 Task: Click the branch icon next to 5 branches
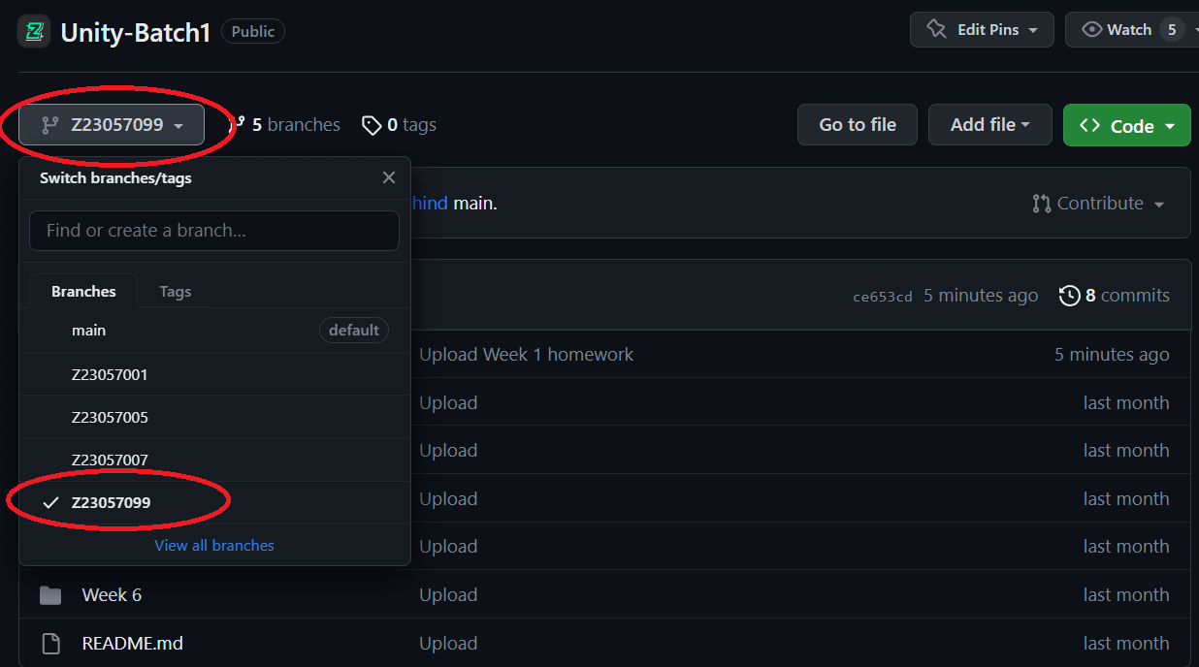tap(237, 124)
